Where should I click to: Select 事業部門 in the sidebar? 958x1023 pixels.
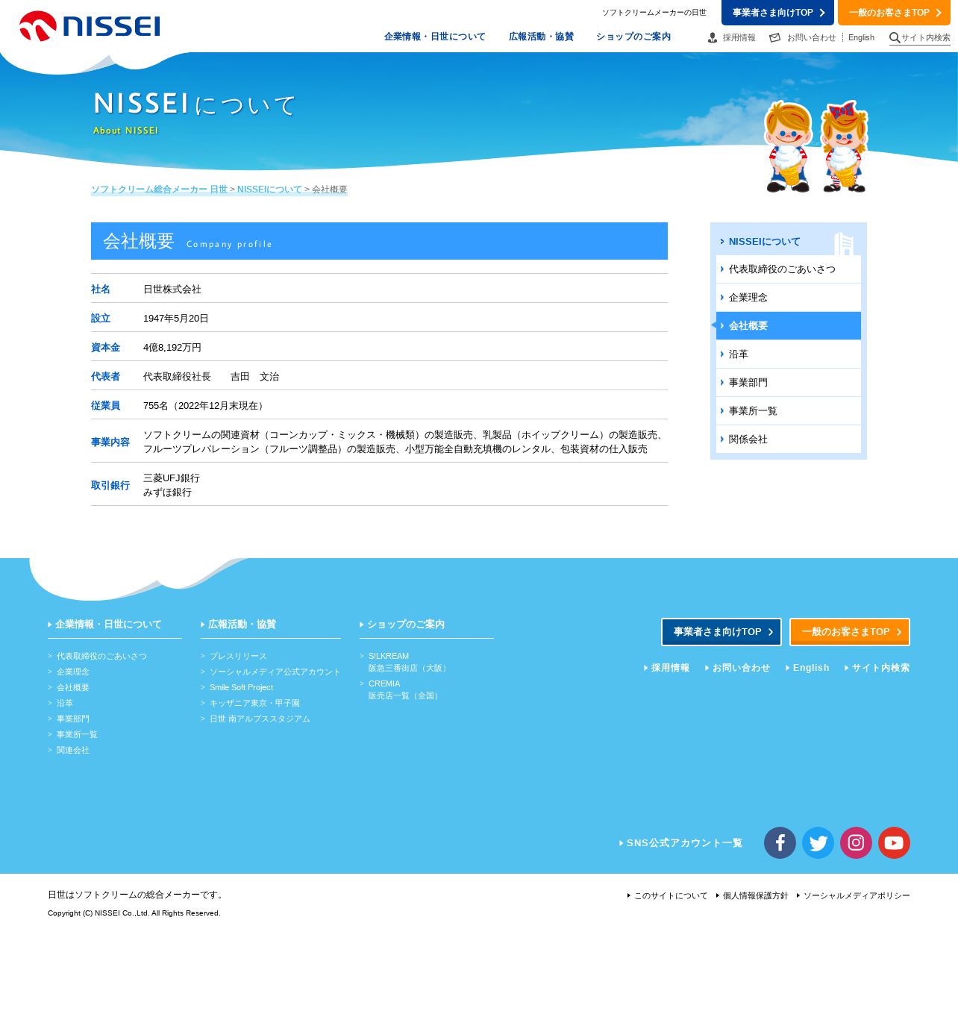point(789,383)
